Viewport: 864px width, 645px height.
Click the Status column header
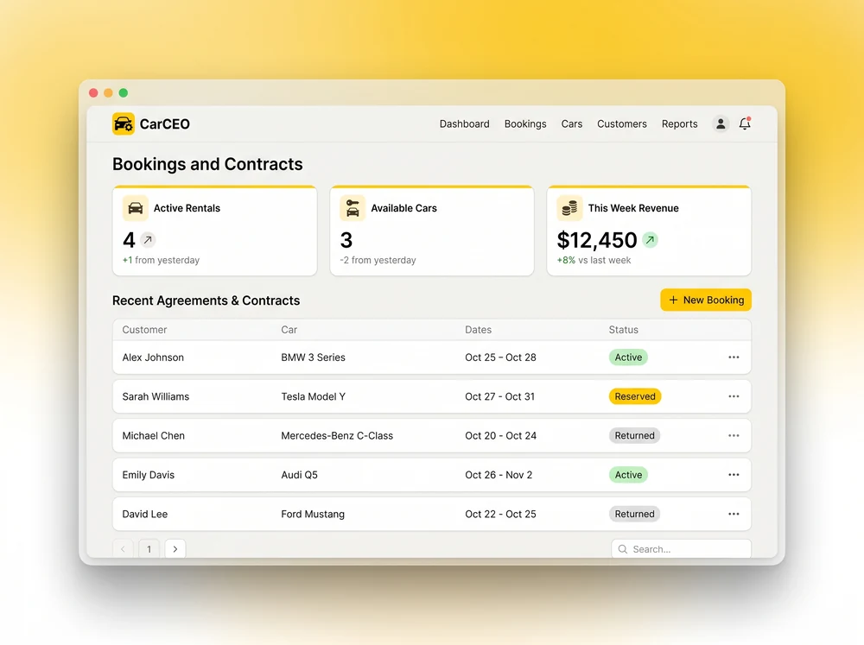624,330
